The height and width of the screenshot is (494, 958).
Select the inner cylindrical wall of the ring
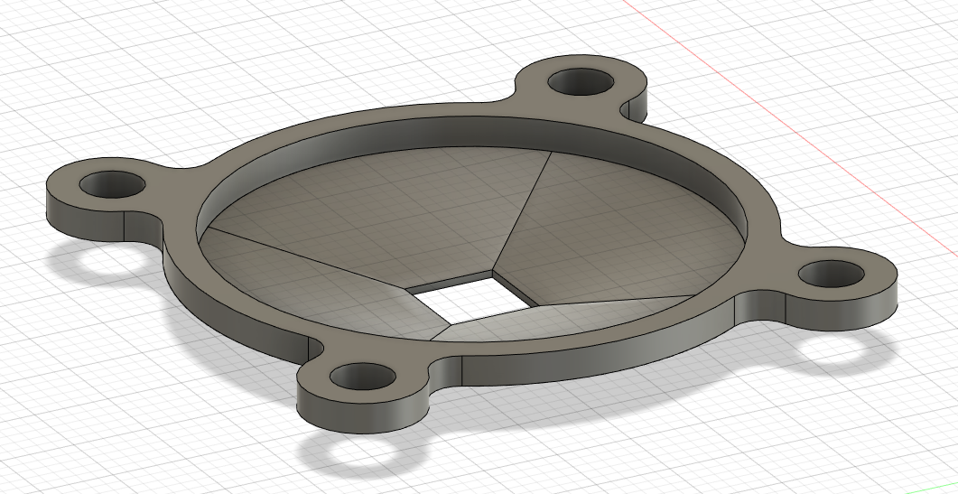coord(470,132)
